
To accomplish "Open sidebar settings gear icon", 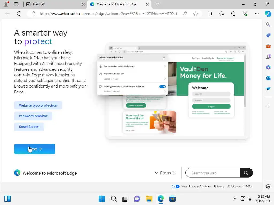I will point(268,186).
